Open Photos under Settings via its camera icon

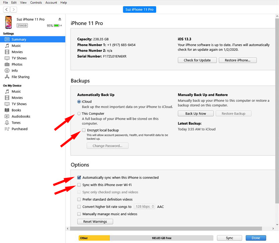pyautogui.click(x=7, y=64)
